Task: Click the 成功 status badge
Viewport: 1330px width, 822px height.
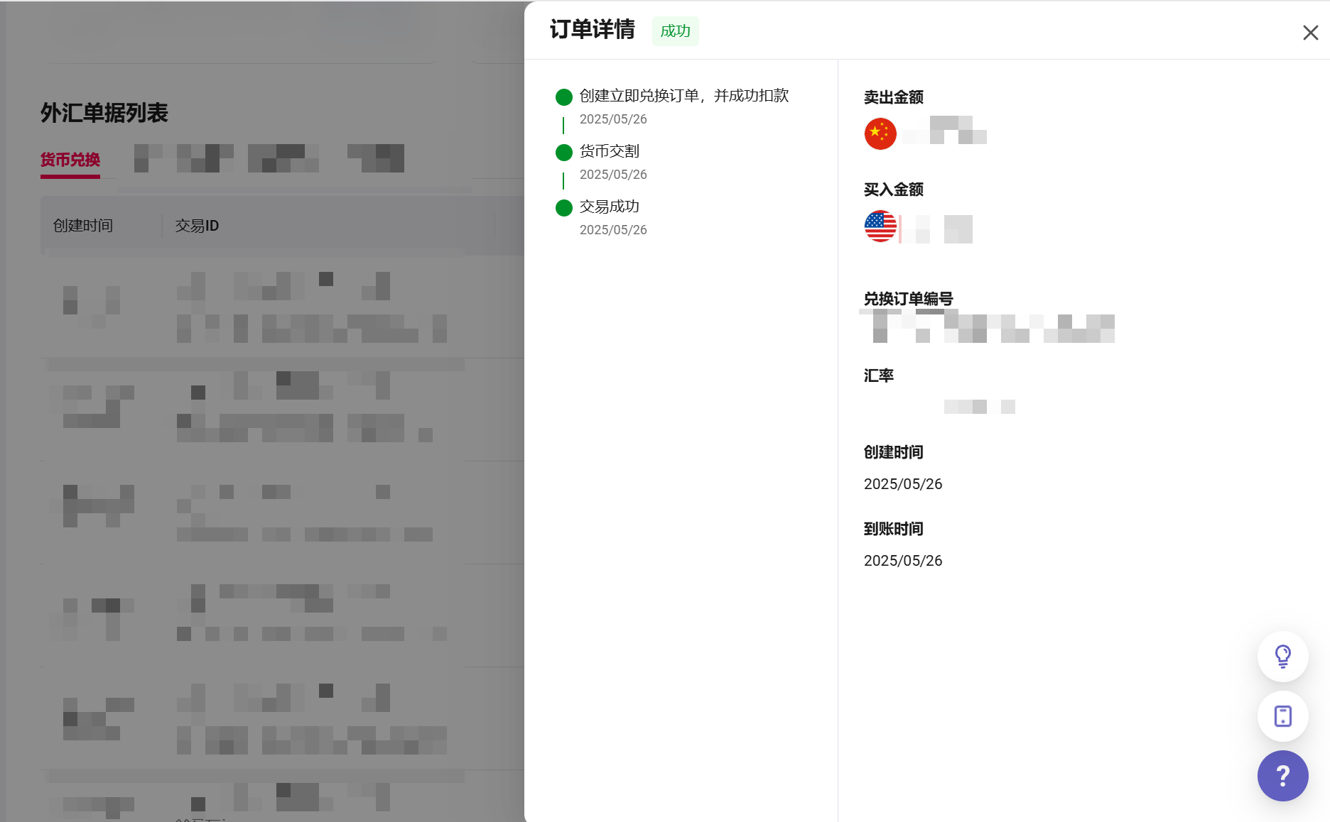Action: 675,31
